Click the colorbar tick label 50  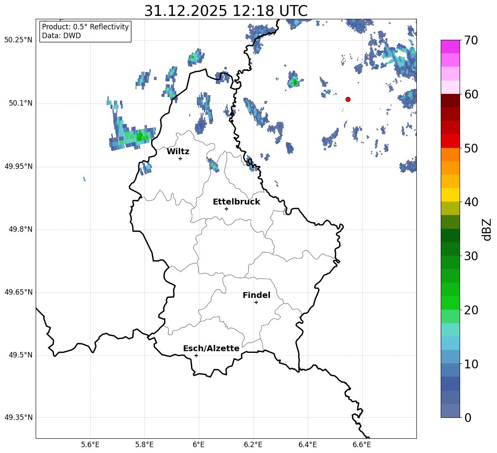tap(471, 148)
